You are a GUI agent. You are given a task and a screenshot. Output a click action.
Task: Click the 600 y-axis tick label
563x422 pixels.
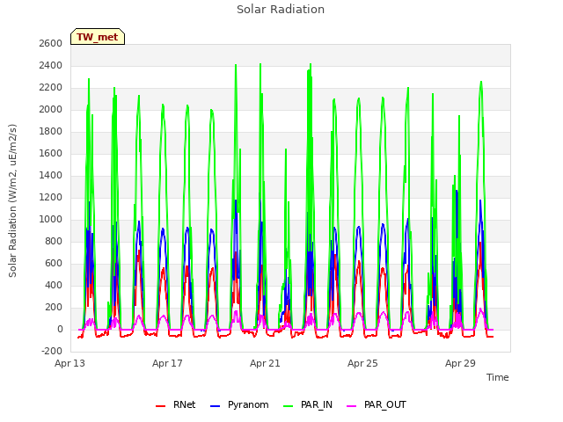(x=54, y=263)
